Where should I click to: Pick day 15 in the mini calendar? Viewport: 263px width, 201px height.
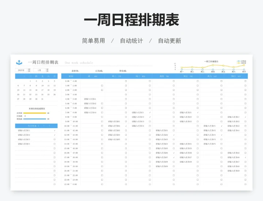click(30, 90)
